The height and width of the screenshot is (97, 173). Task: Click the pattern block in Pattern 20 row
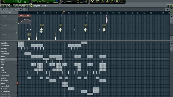pyautogui.click(x=90, y=94)
